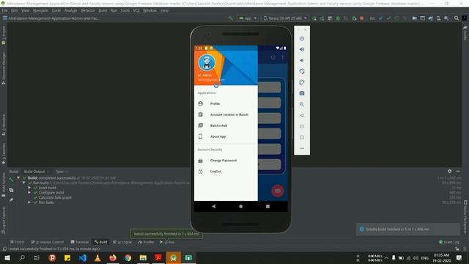Viewport: 469px width, 264px height.
Task: Open the app run configuration dropdown
Action: [x=248, y=18]
